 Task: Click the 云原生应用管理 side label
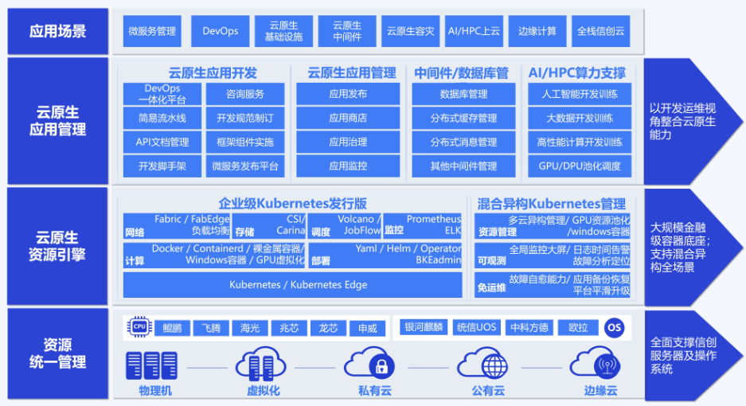pyautogui.click(x=57, y=121)
